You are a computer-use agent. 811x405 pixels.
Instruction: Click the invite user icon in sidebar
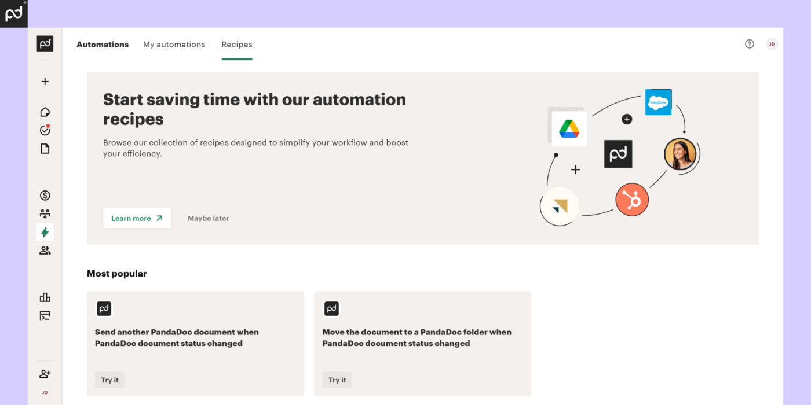tap(45, 374)
